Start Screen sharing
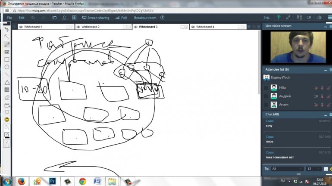Image resolution: width=332 pixels, height=186 pixels. (x=95, y=18)
